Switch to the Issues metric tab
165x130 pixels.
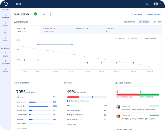tap(27, 30)
